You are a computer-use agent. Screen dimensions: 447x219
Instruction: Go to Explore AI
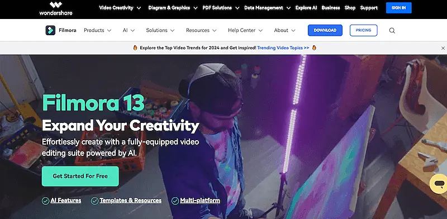click(306, 8)
